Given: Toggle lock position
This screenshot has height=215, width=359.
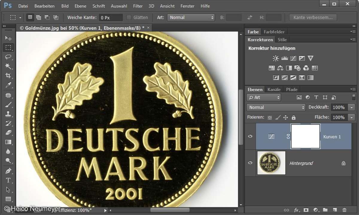Looking at the screenshot, I should coord(286,118).
